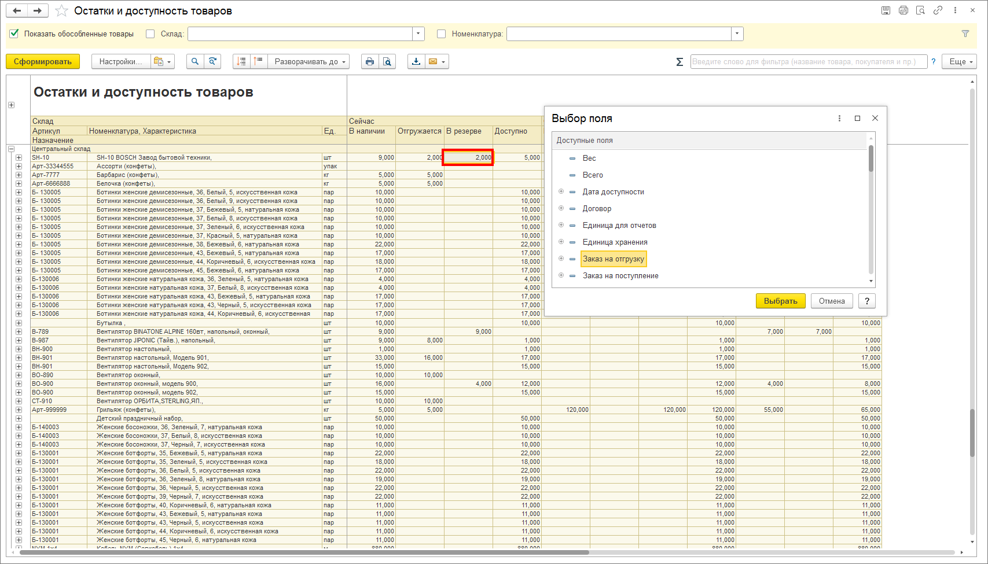Expand the SH-10 BOSCH row

click(x=19, y=157)
